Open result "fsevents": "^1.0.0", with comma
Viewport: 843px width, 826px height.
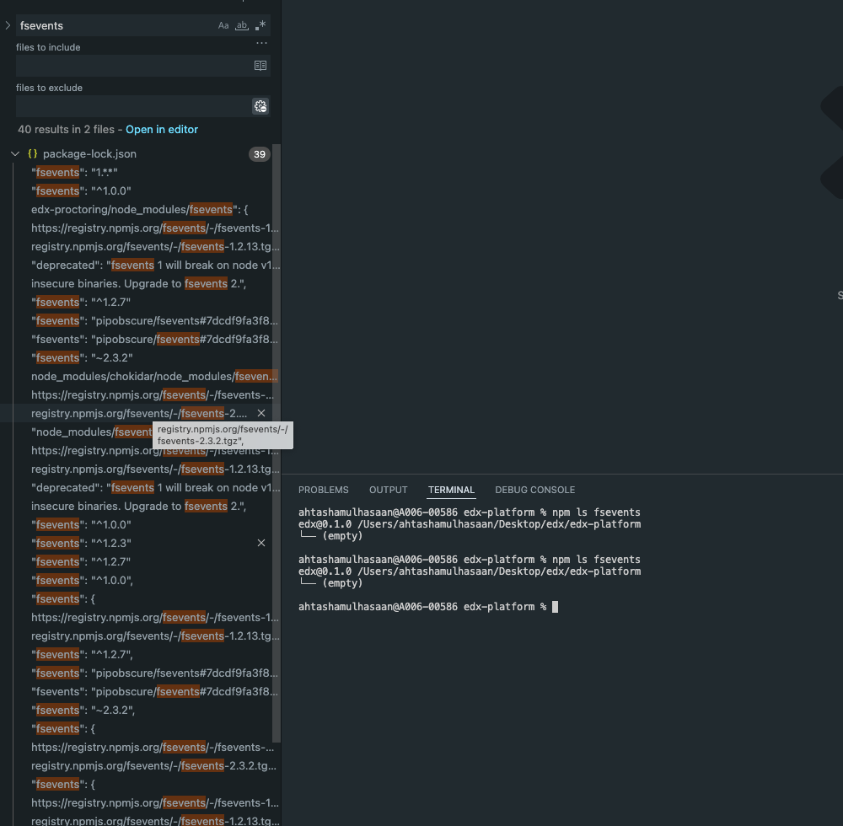point(83,581)
